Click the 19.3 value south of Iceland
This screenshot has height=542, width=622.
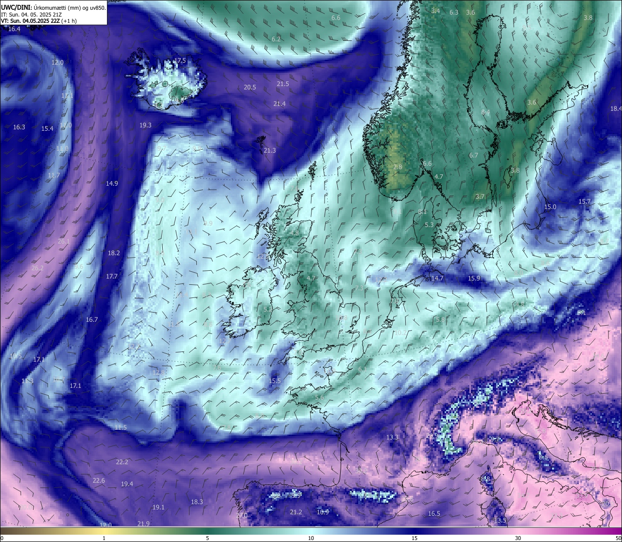(145, 125)
